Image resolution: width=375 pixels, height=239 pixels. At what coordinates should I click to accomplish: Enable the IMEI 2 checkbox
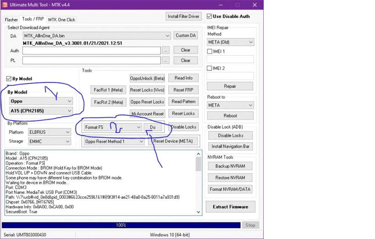pyautogui.click(x=210, y=68)
